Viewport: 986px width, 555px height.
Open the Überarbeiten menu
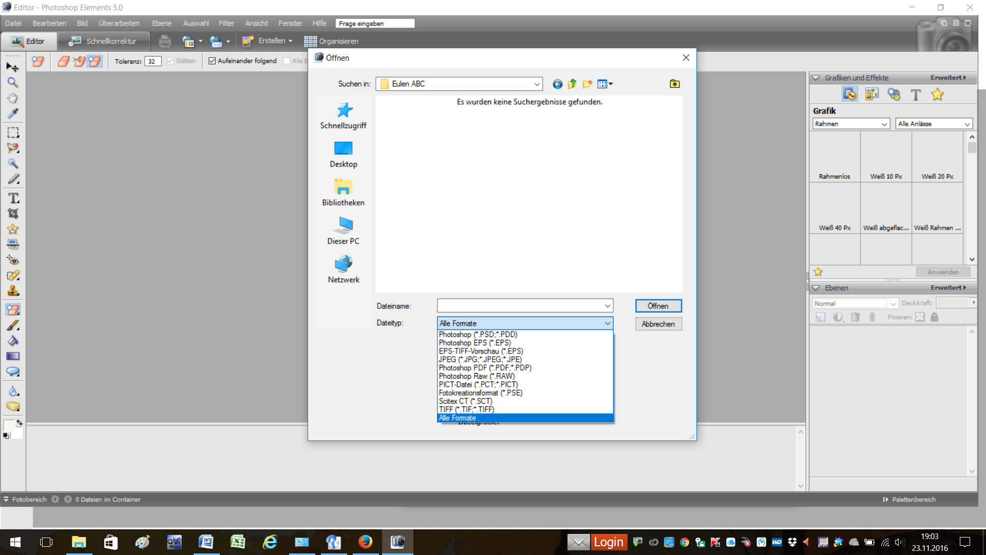point(119,23)
